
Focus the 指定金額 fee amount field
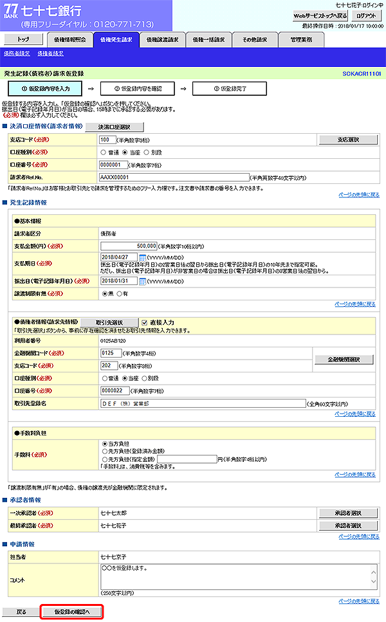coord(187,459)
